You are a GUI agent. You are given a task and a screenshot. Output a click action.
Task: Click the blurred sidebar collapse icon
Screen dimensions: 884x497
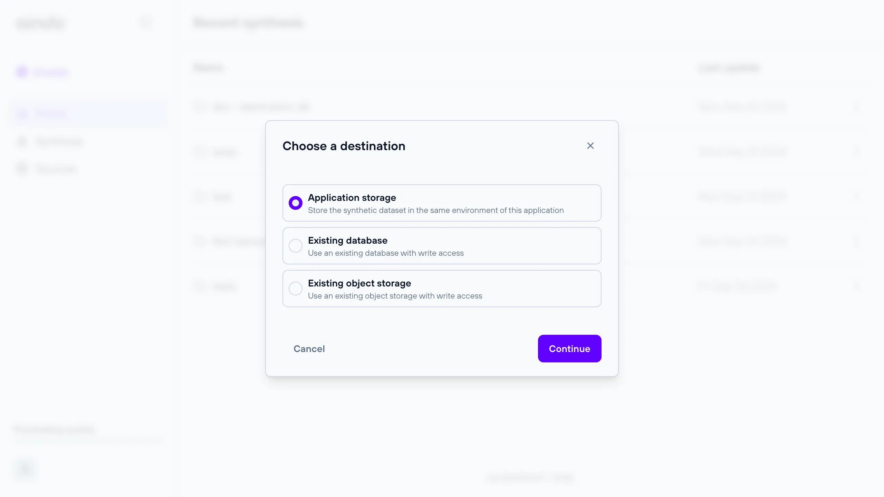click(x=146, y=23)
